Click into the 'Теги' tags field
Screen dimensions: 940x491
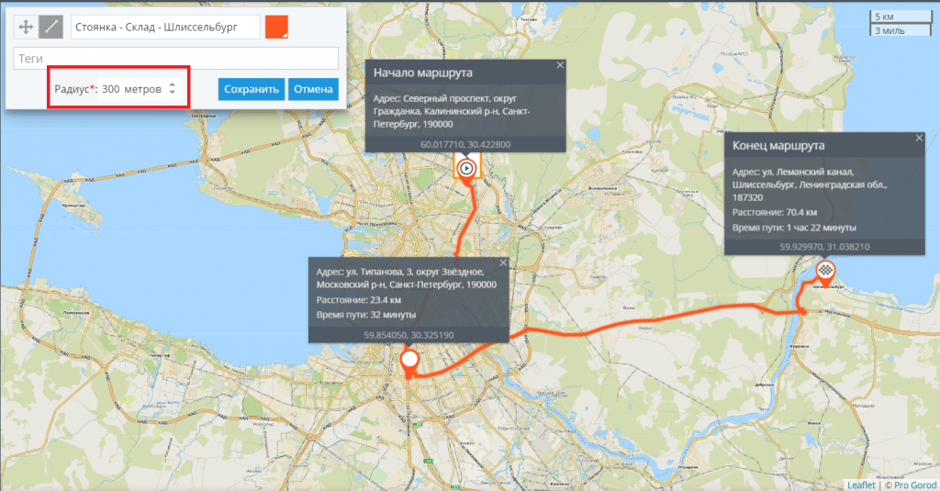click(x=176, y=59)
